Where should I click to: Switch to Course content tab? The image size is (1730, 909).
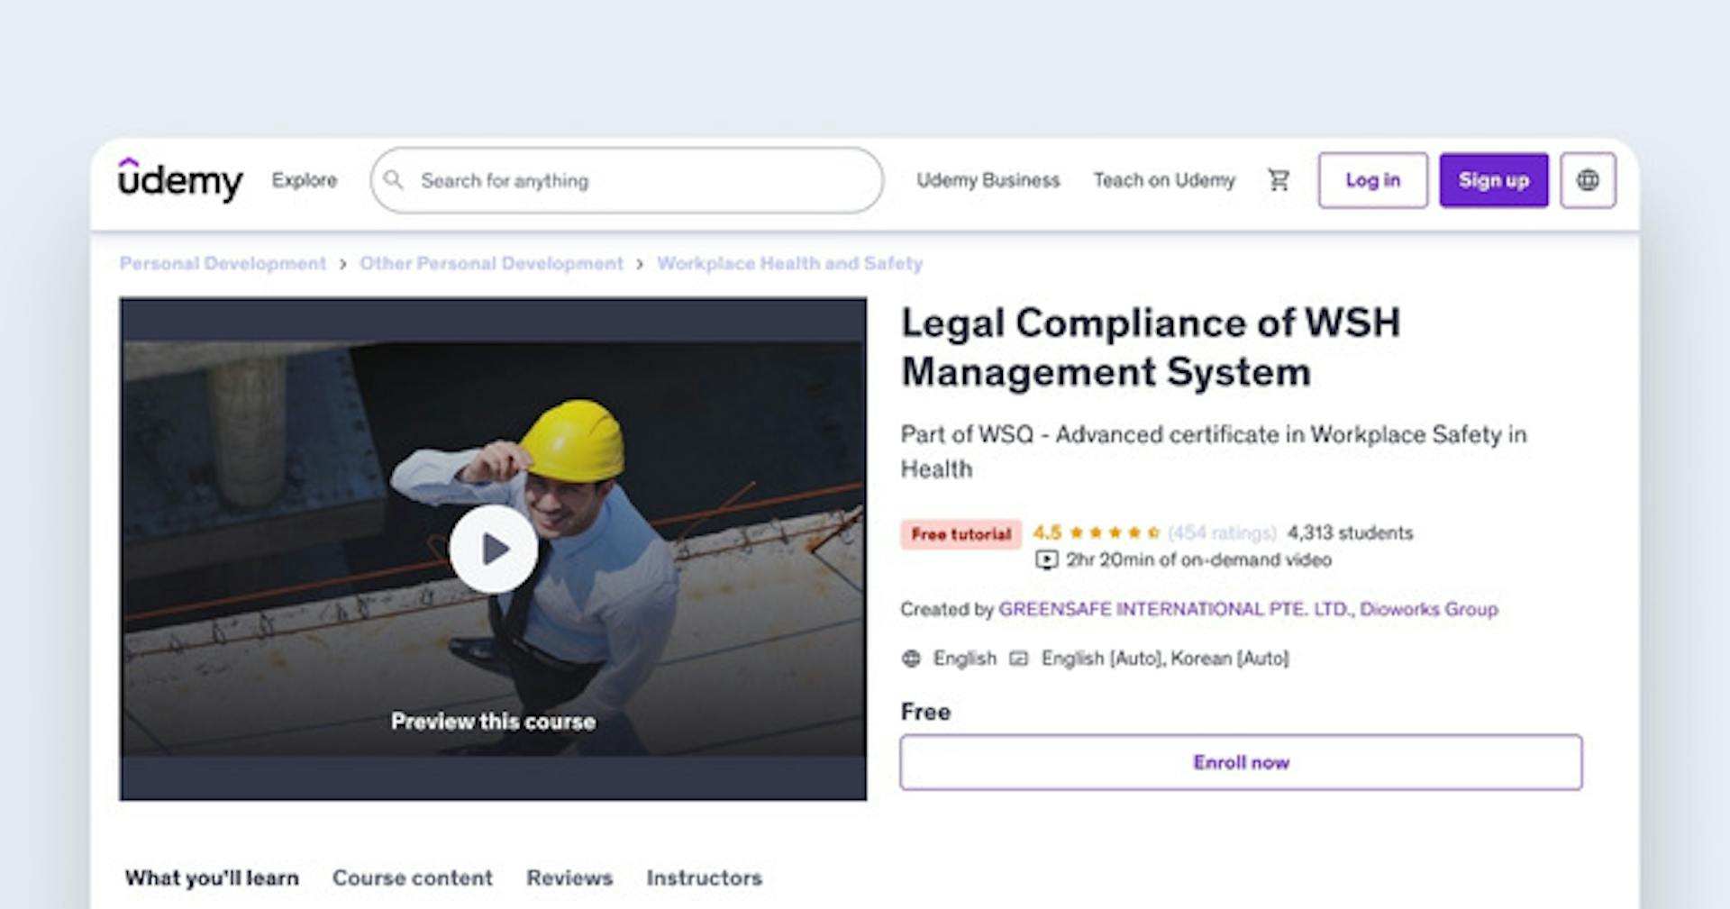(x=413, y=877)
